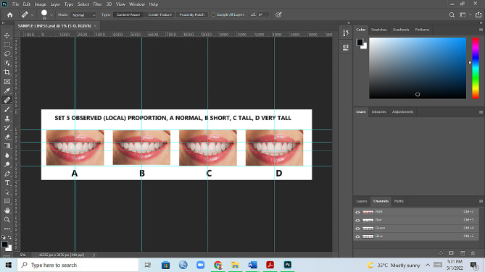Create new channel icon

click(463, 253)
